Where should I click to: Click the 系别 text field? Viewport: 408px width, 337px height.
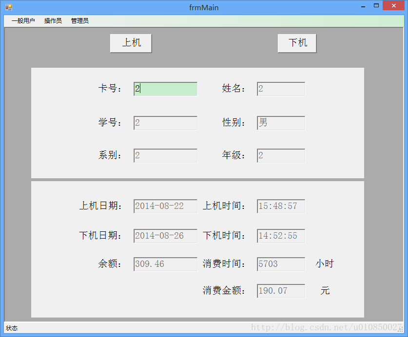point(165,156)
